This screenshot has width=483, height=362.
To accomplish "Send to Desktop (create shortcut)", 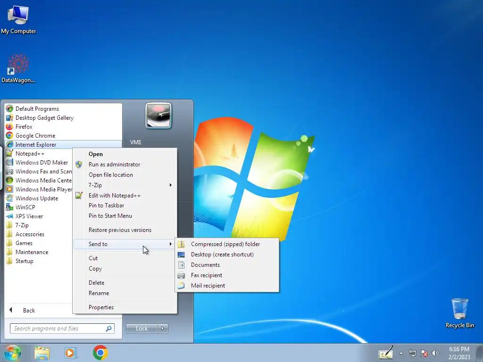I will (227, 254).
